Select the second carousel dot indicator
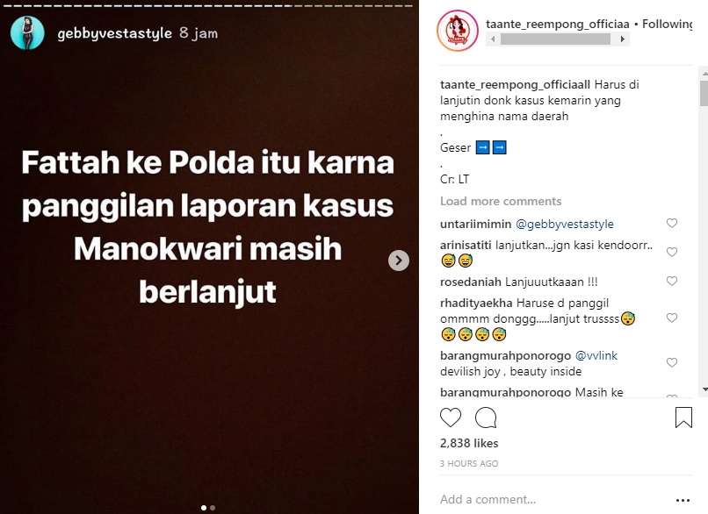The height and width of the screenshot is (514, 708). tap(213, 508)
